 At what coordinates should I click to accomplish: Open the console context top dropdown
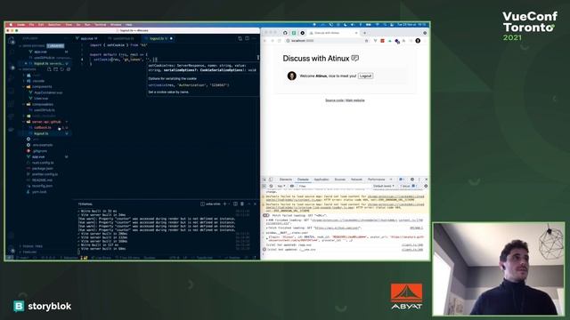[281, 186]
